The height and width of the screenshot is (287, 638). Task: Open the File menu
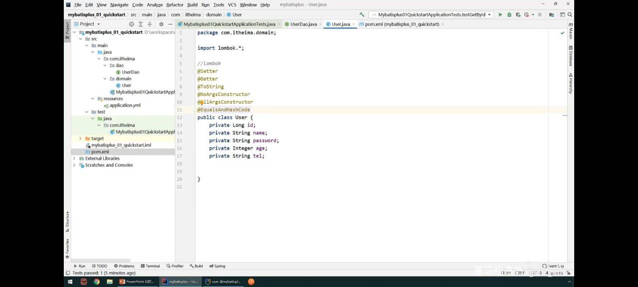click(78, 4)
